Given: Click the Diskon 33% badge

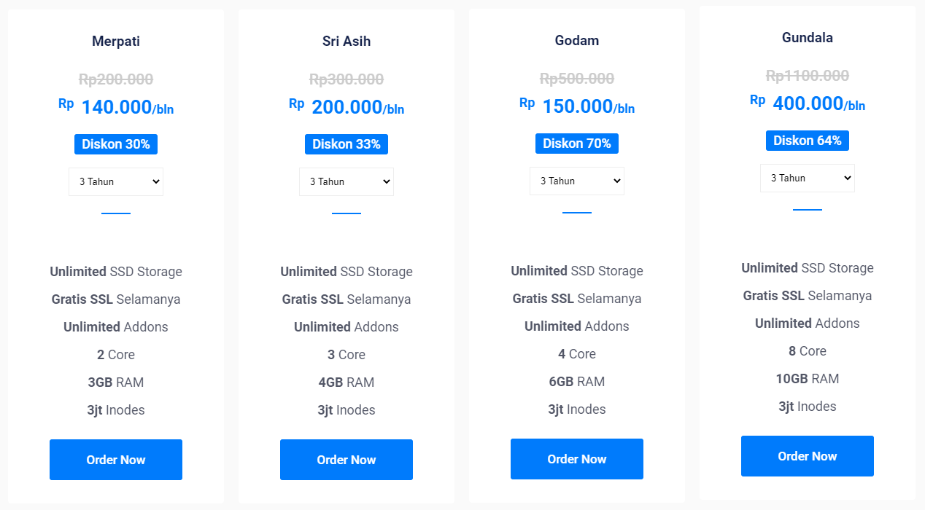Looking at the screenshot, I should coord(347,144).
